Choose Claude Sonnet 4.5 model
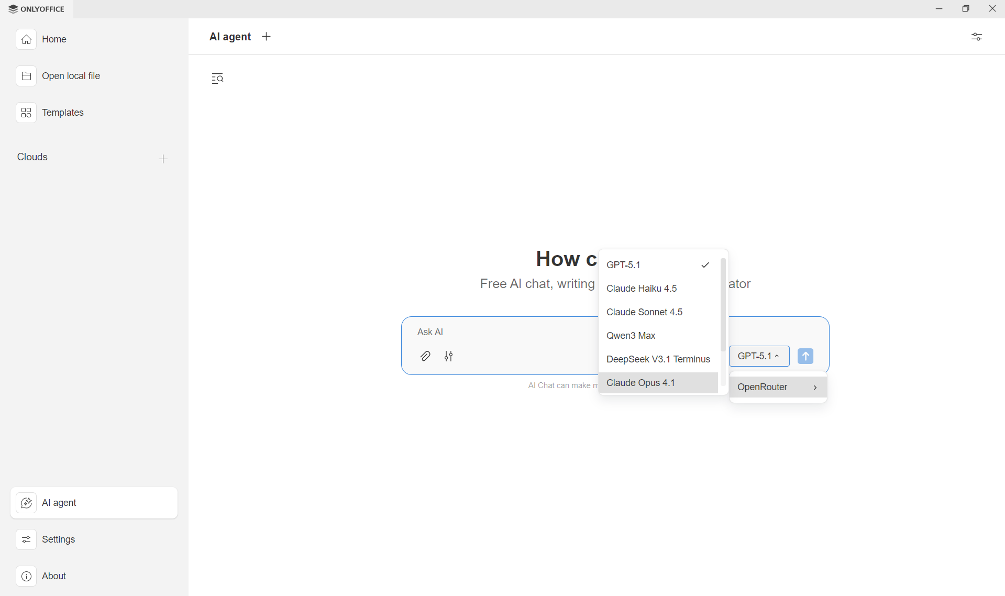Image resolution: width=1005 pixels, height=596 pixels. (x=644, y=312)
